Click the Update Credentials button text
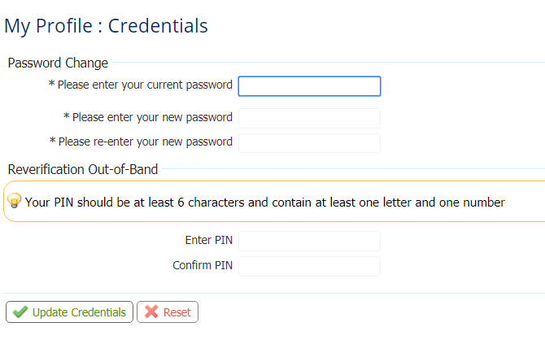The height and width of the screenshot is (353, 545). 79,312
